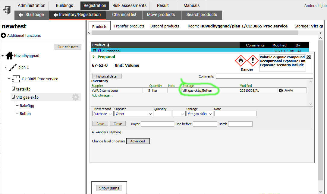Open the Storage Vitt gas-skåp dropdown

[200, 114]
